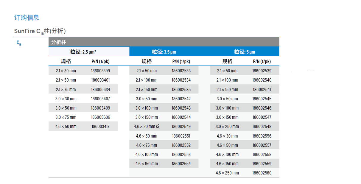Pick part number 186005636
Viewport: 361px width, 184px height.
(x=100, y=117)
